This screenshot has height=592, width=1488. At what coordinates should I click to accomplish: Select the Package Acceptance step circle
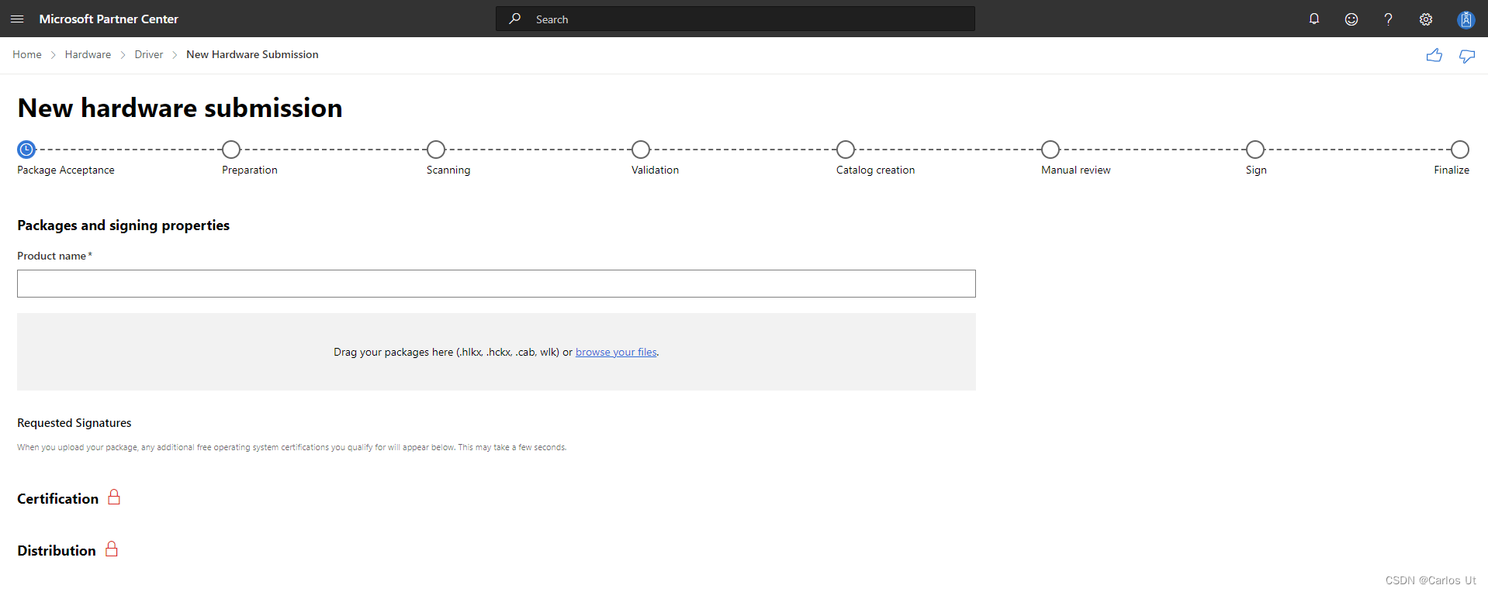click(26, 149)
